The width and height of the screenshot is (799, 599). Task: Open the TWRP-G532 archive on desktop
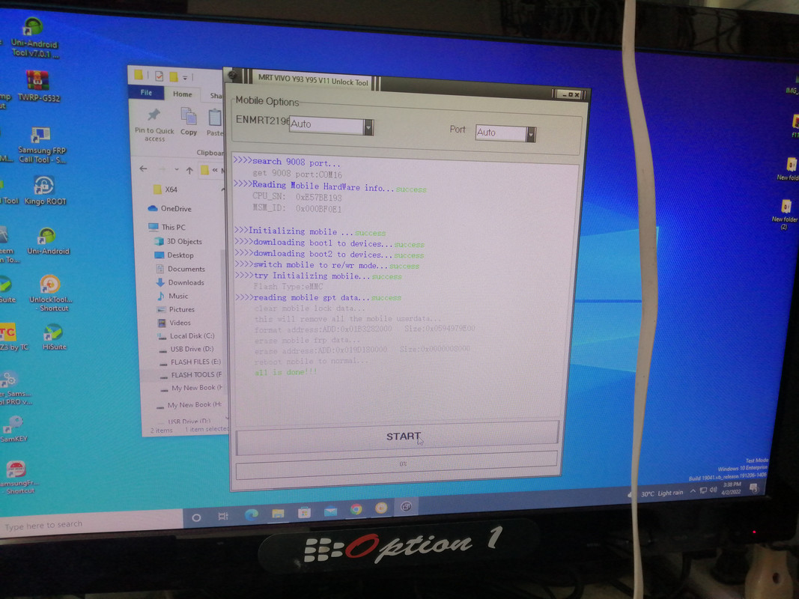tap(38, 86)
